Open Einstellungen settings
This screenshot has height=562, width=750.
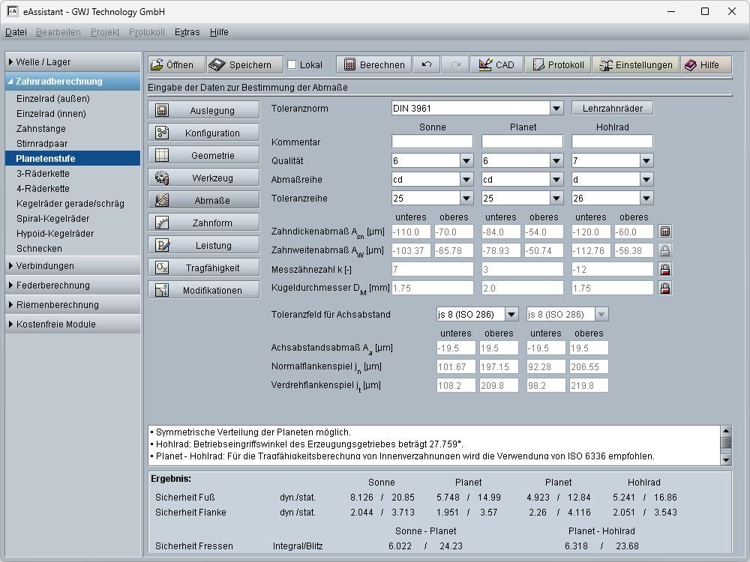(x=636, y=64)
